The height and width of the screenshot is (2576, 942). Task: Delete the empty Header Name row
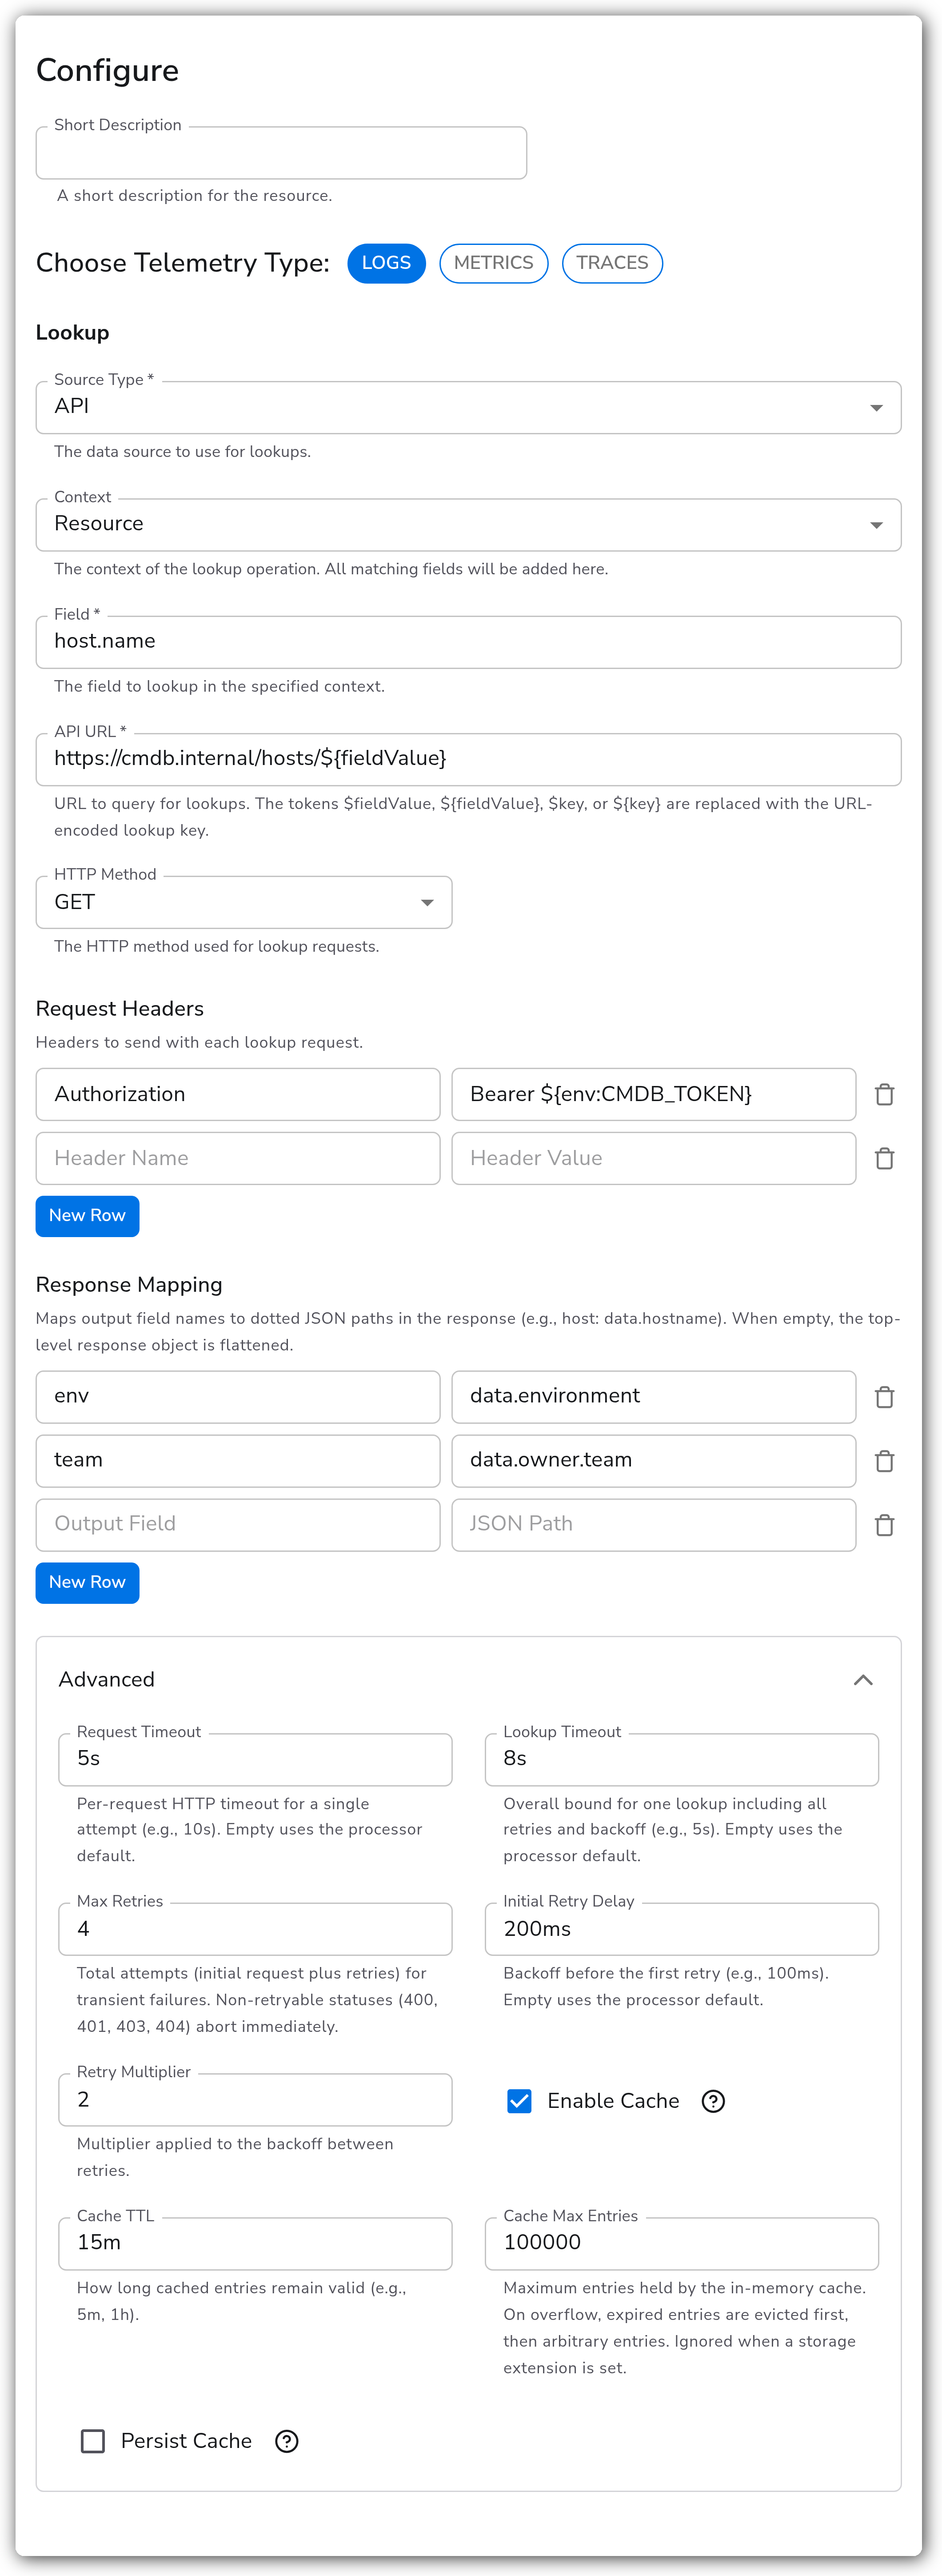click(884, 1158)
